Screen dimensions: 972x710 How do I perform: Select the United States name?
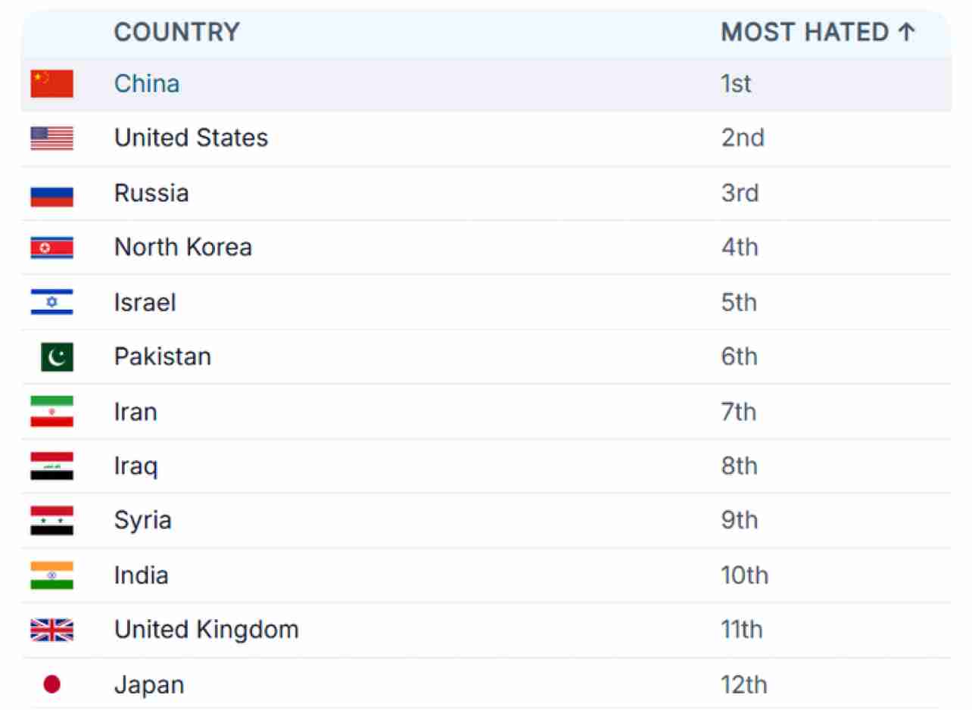(191, 139)
